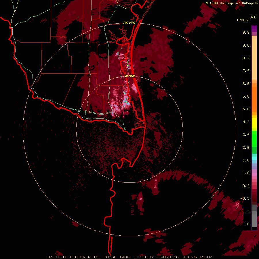Click the 5.8 color scale label

(246, 96)
